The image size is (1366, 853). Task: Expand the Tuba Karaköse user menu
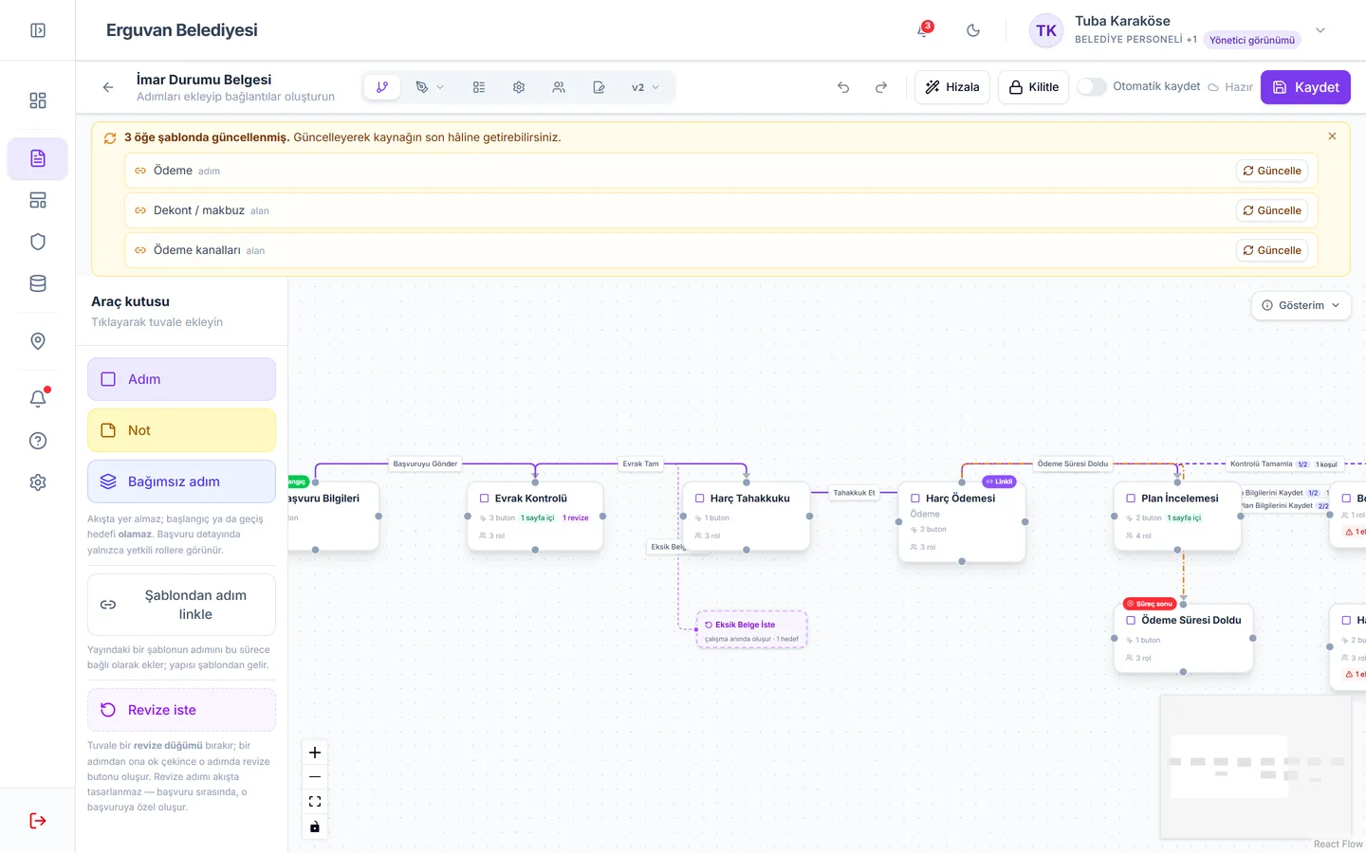point(1320,30)
